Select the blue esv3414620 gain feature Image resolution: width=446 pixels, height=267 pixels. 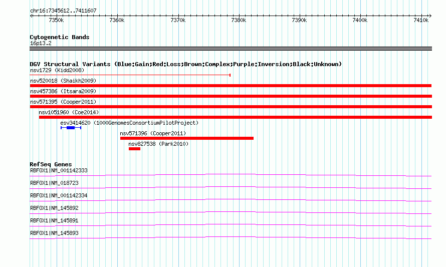click(x=71, y=128)
